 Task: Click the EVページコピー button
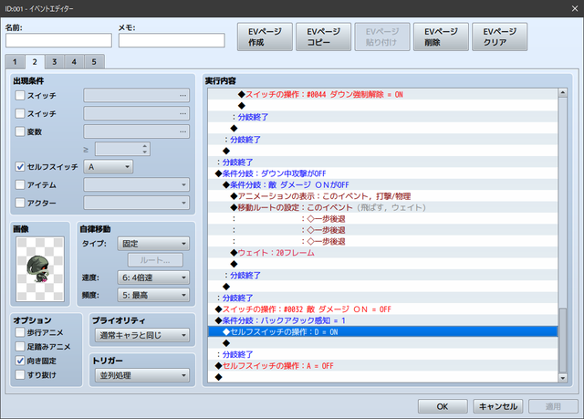pyautogui.click(x=323, y=37)
